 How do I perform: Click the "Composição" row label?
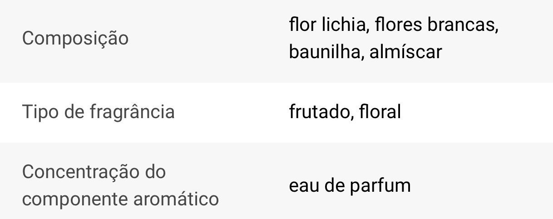pos(75,39)
